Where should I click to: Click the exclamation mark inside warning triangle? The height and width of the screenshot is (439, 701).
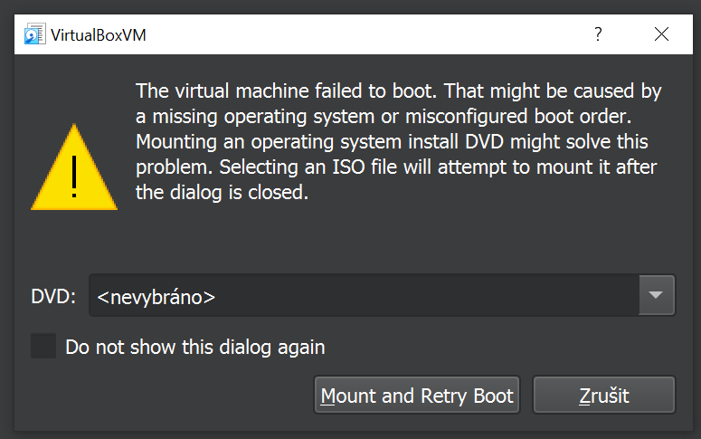coord(74,177)
